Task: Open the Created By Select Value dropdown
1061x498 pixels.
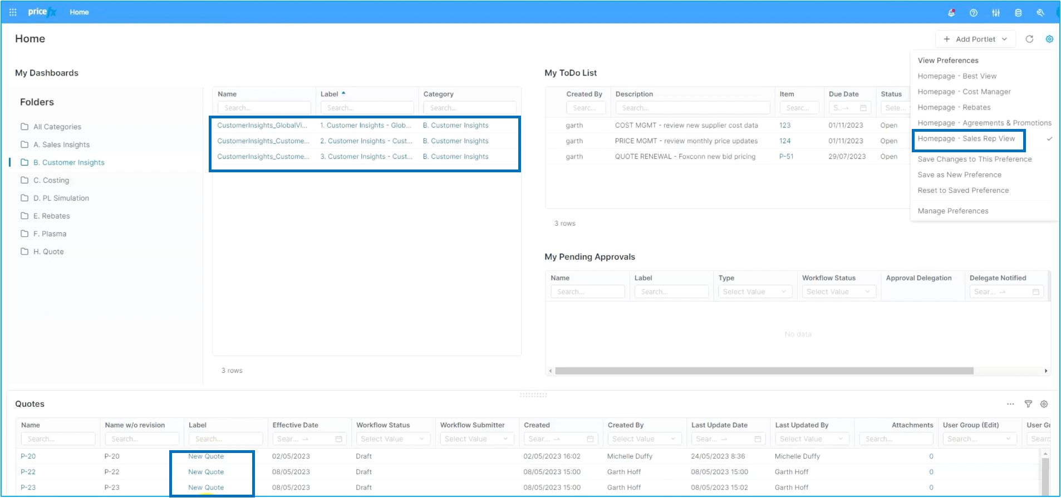Action: (x=644, y=439)
